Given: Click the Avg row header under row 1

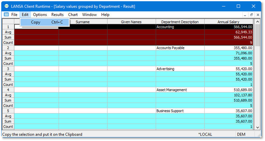Looking at the screenshot, I should [8, 32].
